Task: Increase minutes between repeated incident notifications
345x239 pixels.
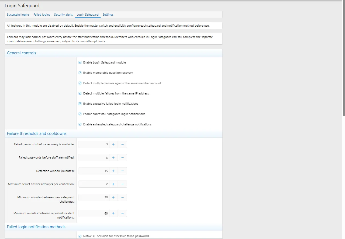Action: [x=113, y=213]
